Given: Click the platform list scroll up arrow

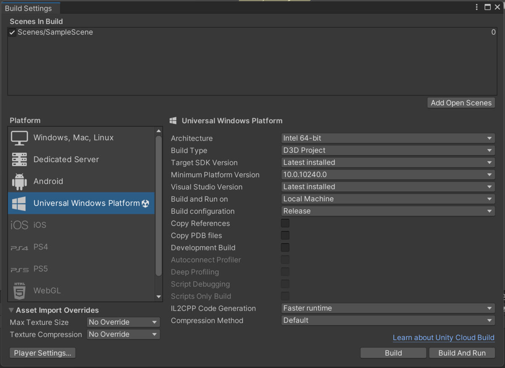Looking at the screenshot, I should [159, 131].
